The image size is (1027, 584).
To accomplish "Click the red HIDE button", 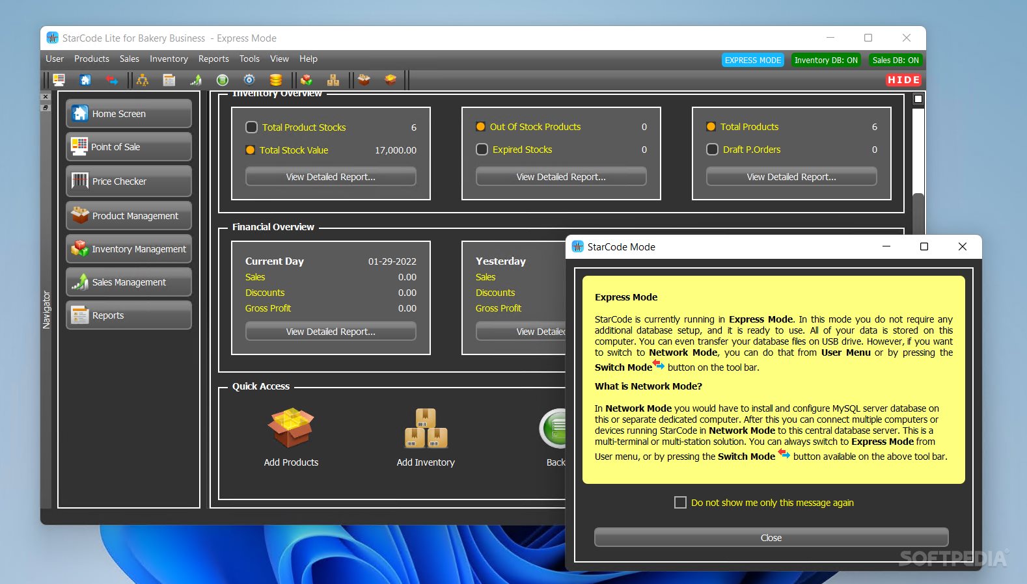I will [903, 80].
